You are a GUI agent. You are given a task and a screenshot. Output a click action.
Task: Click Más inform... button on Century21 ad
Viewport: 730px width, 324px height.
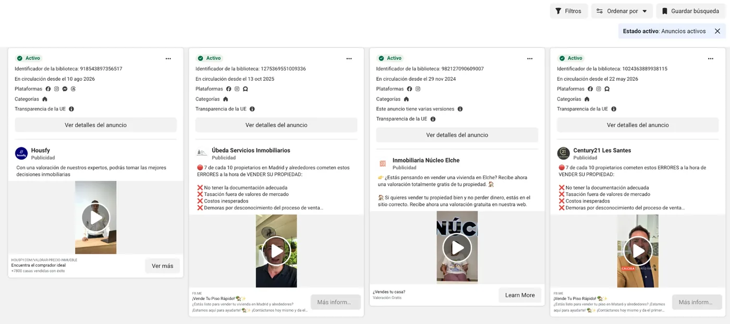697,302
